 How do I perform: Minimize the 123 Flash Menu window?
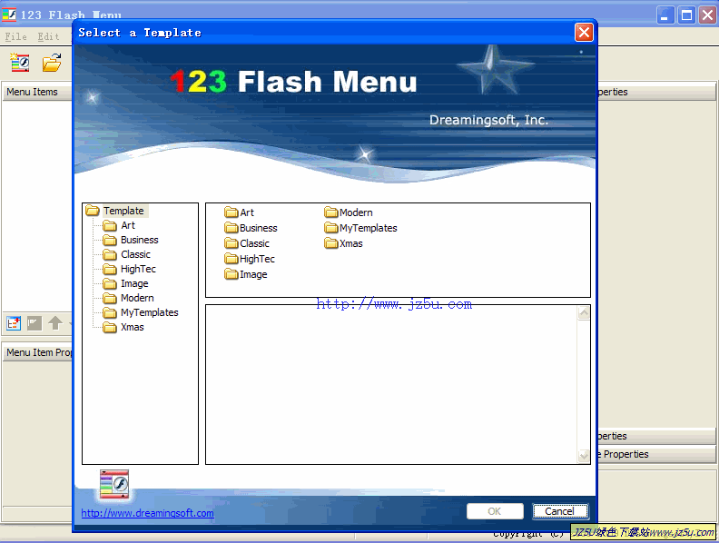click(x=665, y=15)
